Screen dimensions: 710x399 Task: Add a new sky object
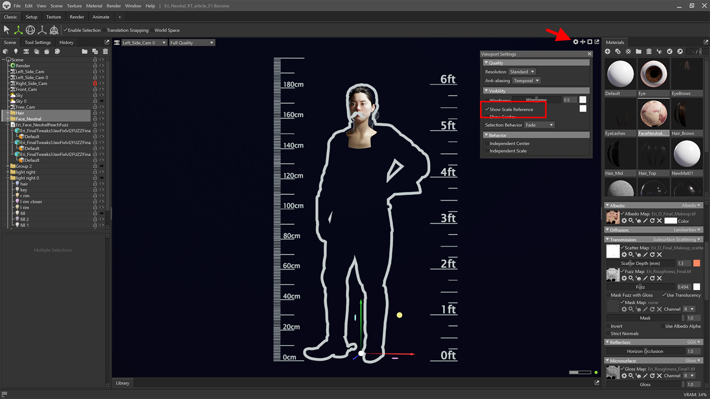tap(37, 51)
